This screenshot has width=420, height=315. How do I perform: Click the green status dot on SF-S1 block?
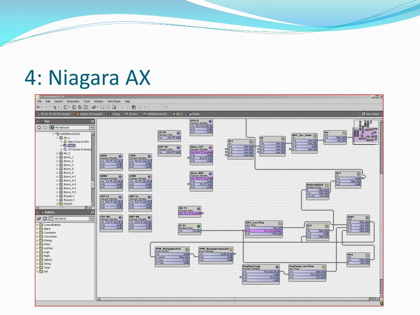199,226
